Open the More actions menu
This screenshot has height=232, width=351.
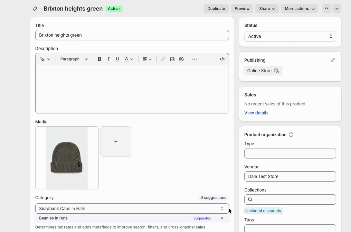(299, 9)
